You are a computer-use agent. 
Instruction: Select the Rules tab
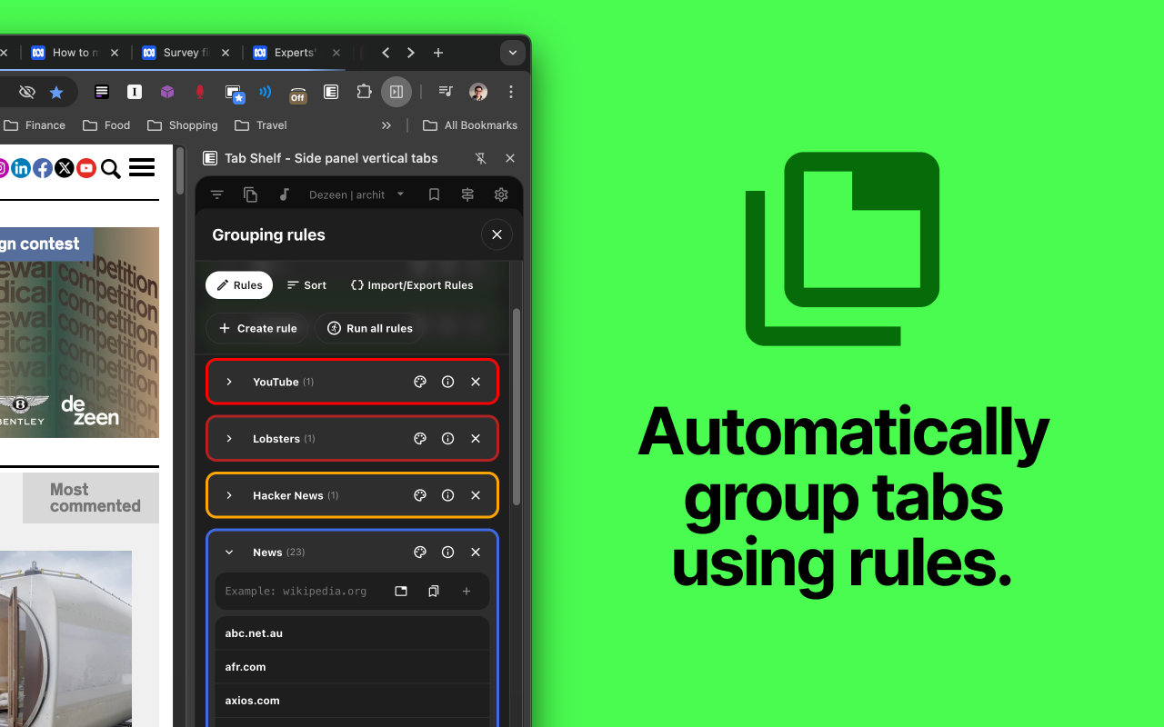(x=239, y=285)
